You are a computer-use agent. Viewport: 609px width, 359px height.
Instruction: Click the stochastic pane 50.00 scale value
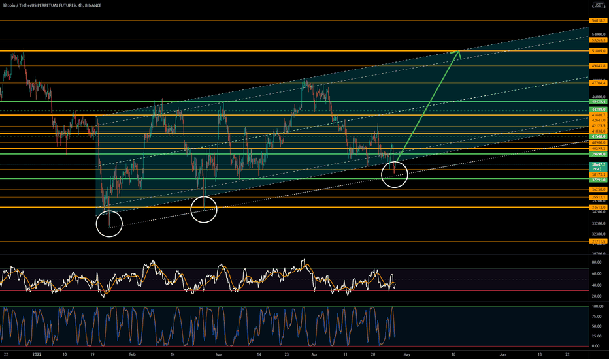coord(596,326)
